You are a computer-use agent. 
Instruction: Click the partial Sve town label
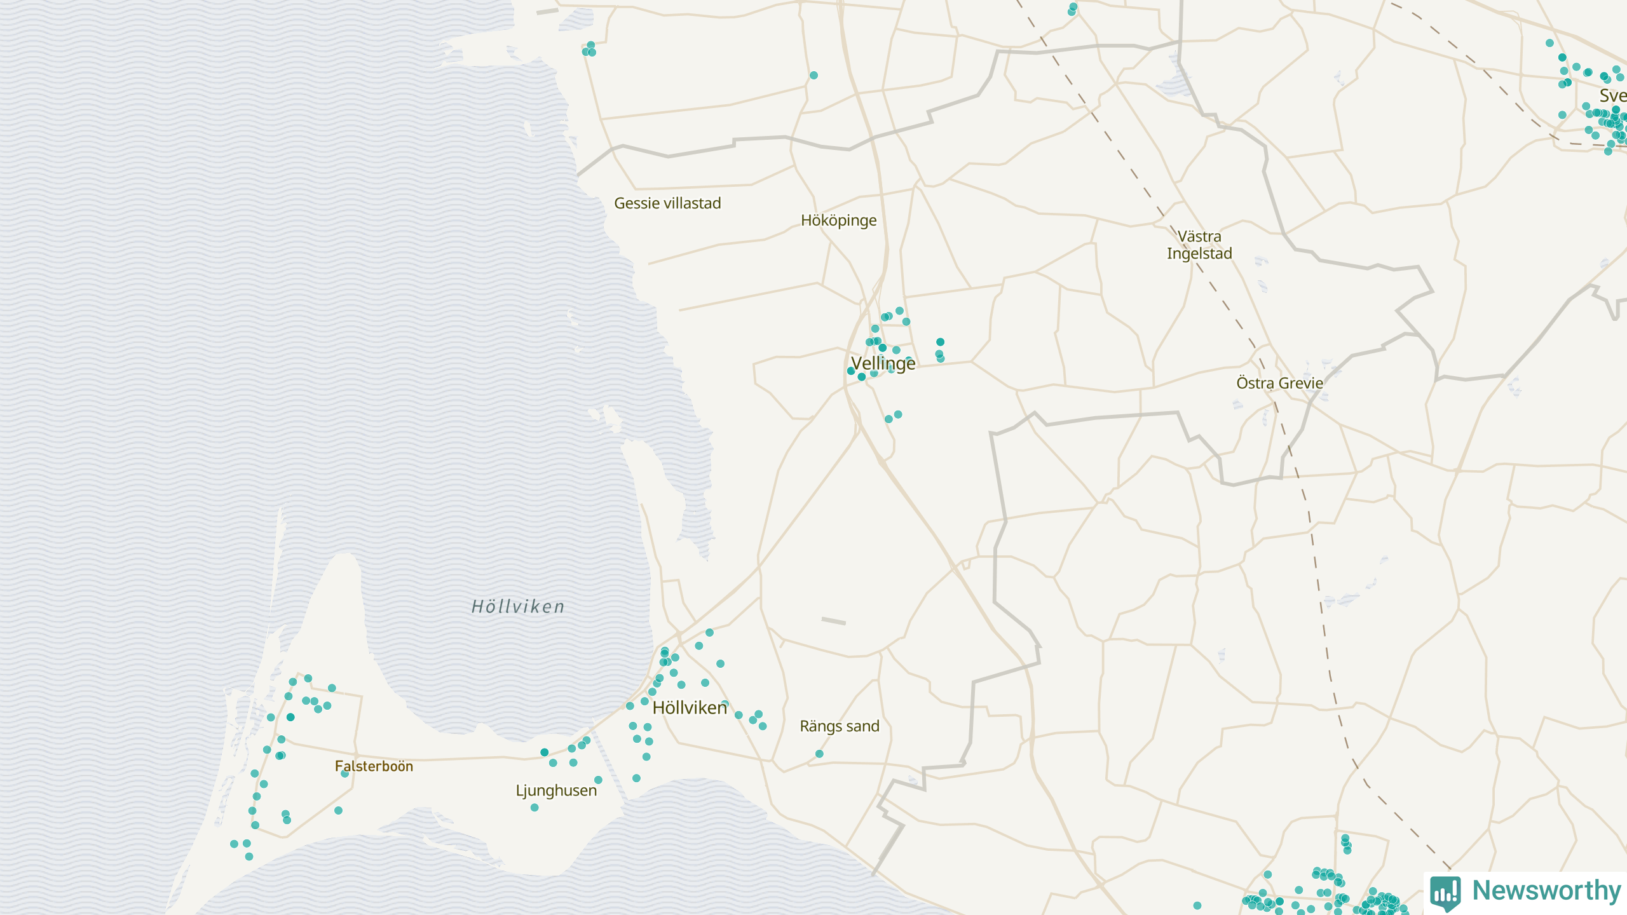coord(1612,95)
